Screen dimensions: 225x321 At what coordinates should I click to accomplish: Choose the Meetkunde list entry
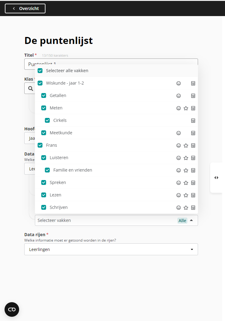tap(61, 133)
